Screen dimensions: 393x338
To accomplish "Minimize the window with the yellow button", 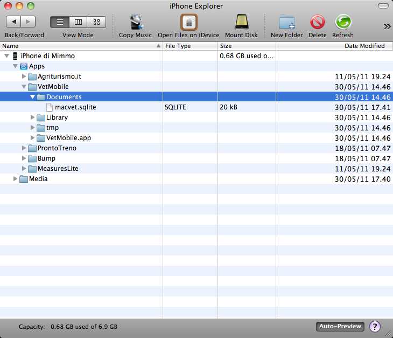I will (x=19, y=5).
